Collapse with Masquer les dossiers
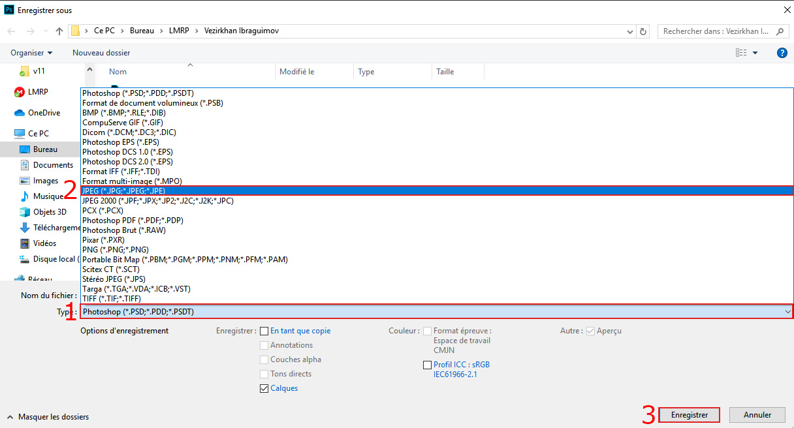The image size is (794, 428). pos(48,416)
